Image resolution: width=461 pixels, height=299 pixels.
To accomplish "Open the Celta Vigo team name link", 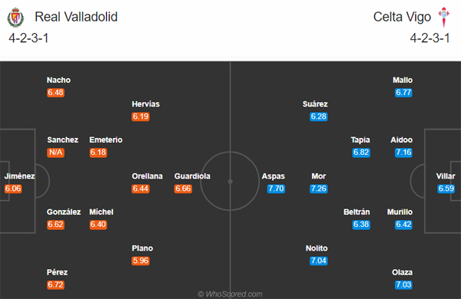I will click(x=402, y=17).
